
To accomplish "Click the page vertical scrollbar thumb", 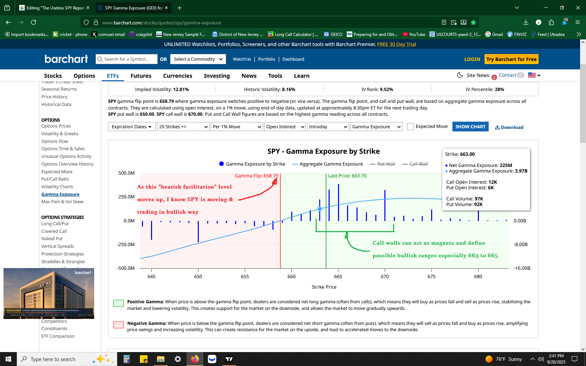I will coord(583,103).
